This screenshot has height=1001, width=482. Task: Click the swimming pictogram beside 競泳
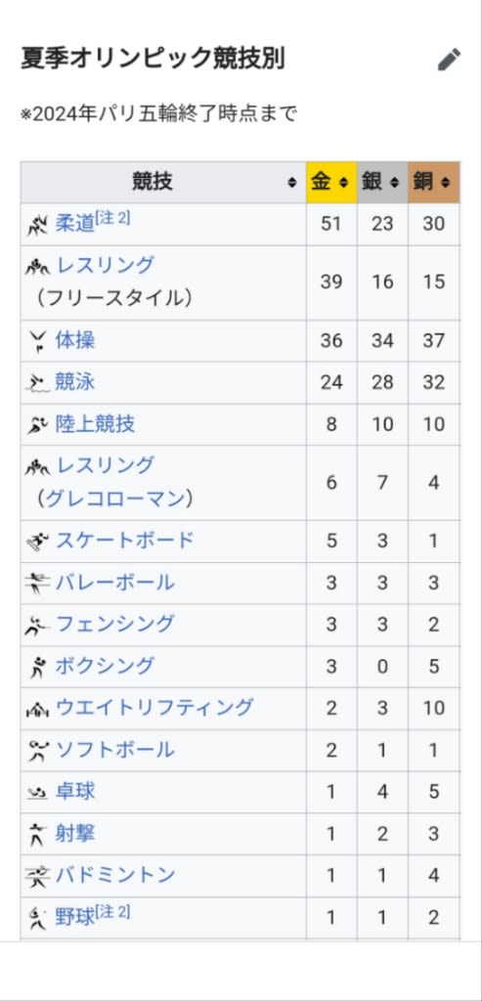pyautogui.click(x=37, y=383)
